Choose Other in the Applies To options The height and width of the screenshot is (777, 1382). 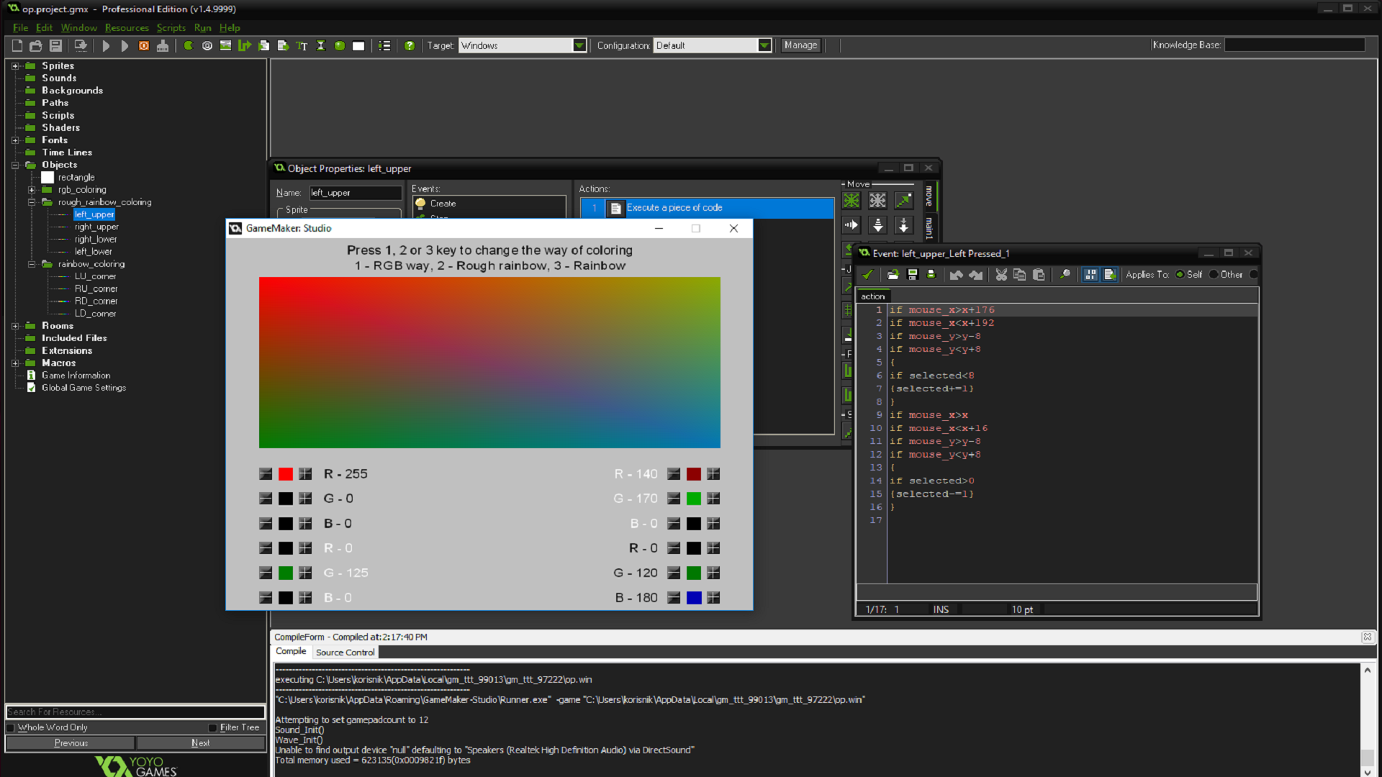coord(1214,274)
